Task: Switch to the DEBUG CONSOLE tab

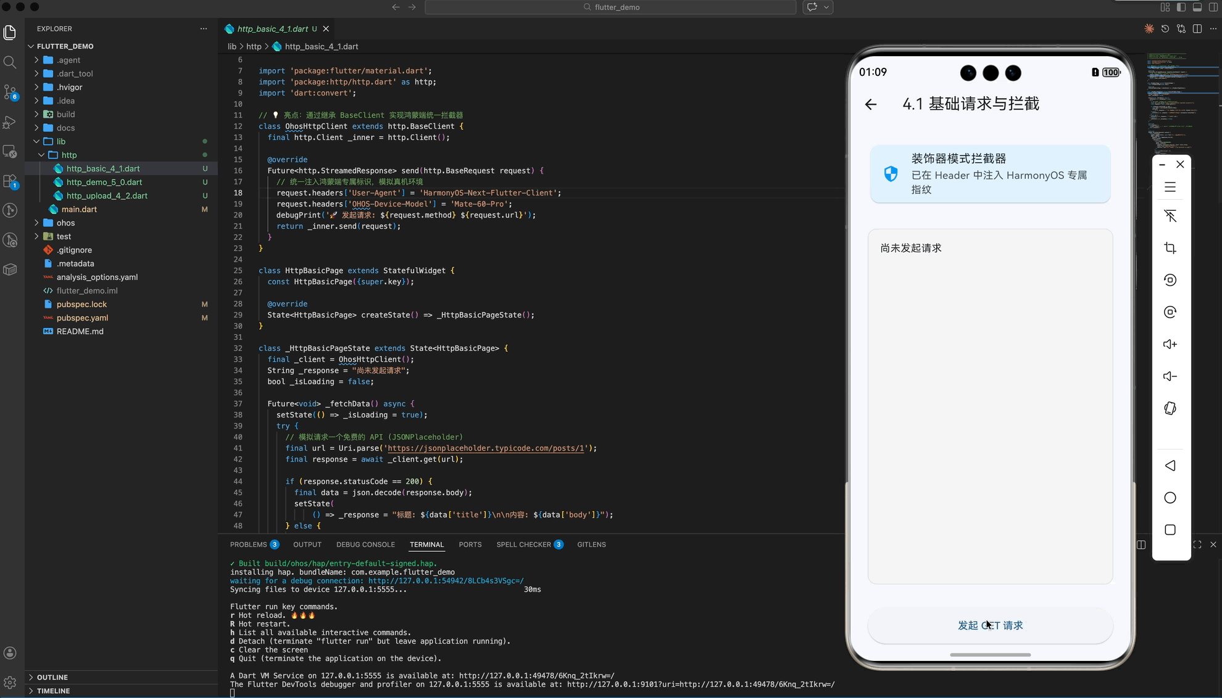Action: click(x=365, y=544)
